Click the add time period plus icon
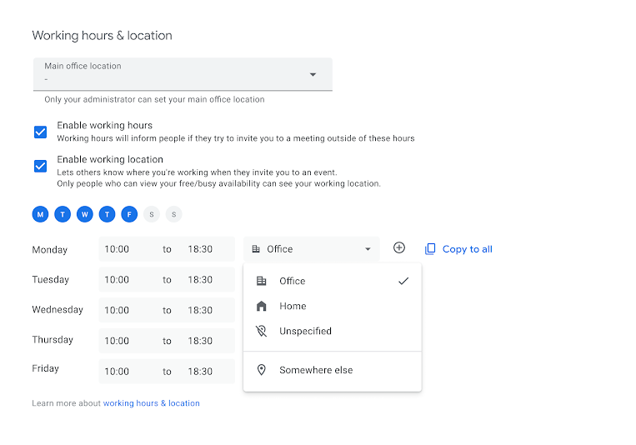The image size is (636, 445). [399, 247]
